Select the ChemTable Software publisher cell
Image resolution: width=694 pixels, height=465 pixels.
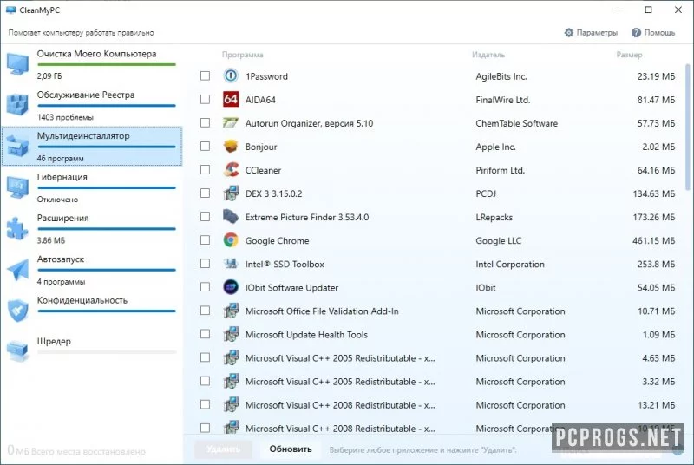(x=516, y=123)
